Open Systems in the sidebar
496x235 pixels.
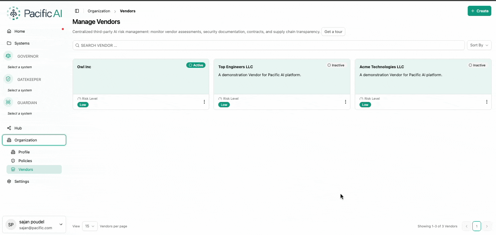click(x=34, y=43)
